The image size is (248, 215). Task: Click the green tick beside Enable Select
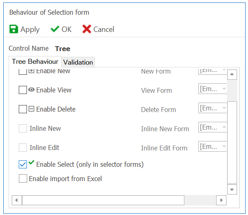[31, 163]
